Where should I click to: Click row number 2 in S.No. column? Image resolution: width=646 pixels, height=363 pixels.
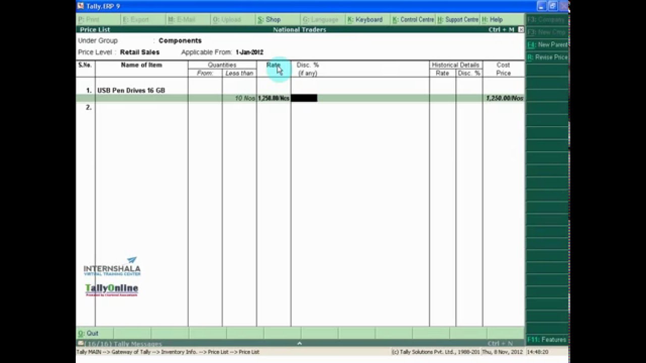[x=88, y=107]
